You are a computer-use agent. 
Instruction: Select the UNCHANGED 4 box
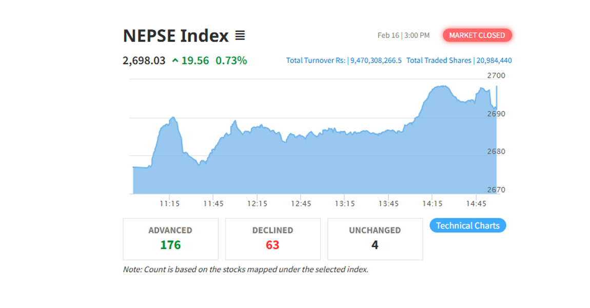point(375,239)
